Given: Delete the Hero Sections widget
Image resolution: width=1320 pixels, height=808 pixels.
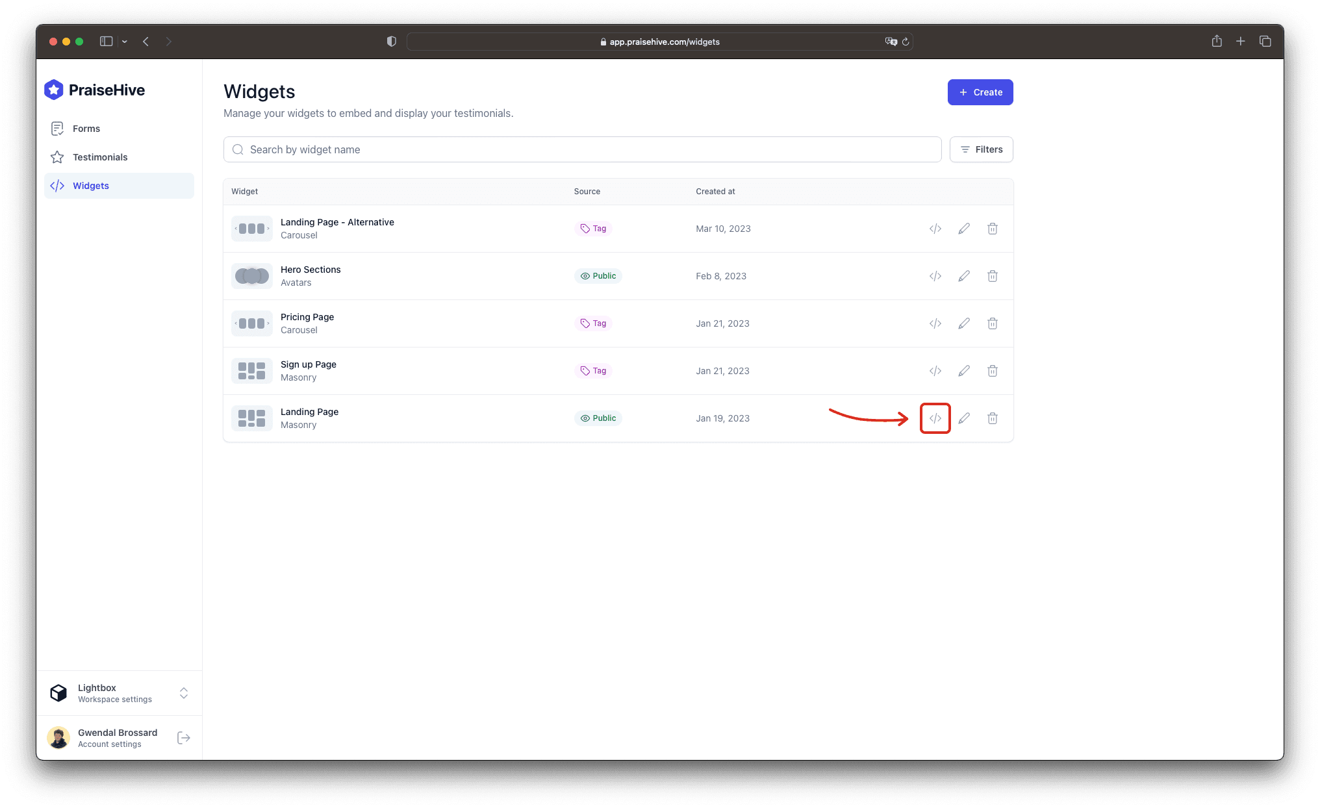Looking at the screenshot, I should point(993,275).
